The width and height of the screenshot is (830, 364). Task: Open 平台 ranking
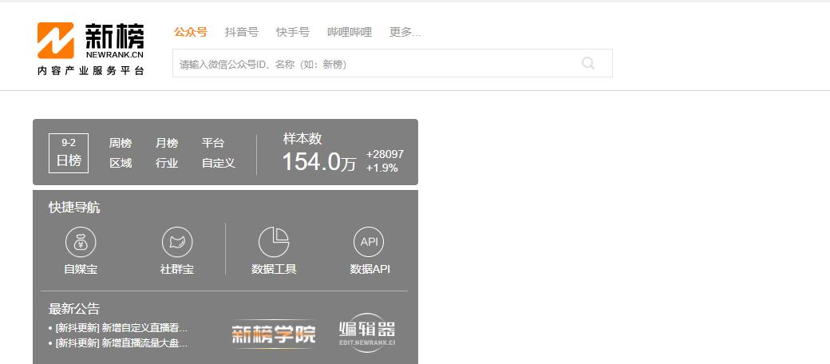coord(213,144)
